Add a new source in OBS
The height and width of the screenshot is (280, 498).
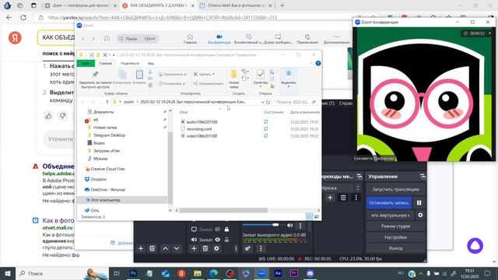194,249
